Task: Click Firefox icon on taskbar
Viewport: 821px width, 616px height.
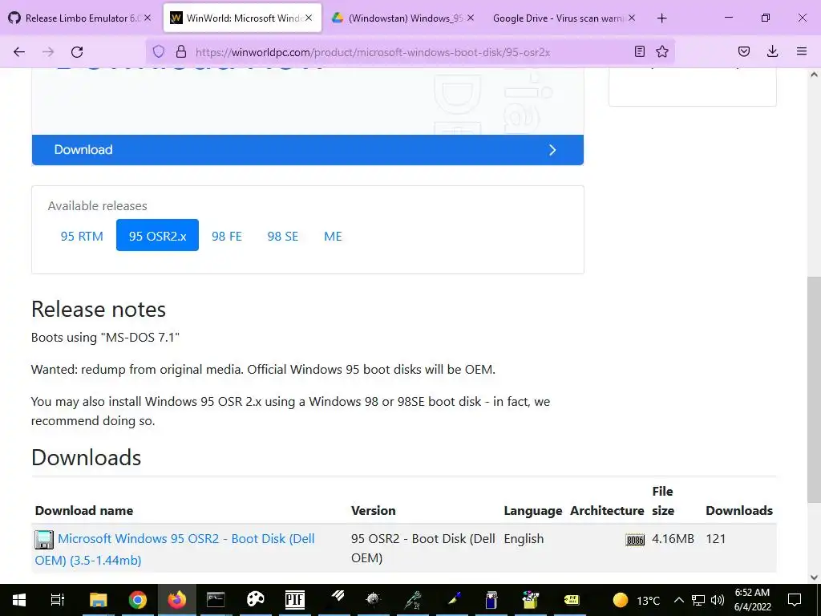Action: [177, 600]
